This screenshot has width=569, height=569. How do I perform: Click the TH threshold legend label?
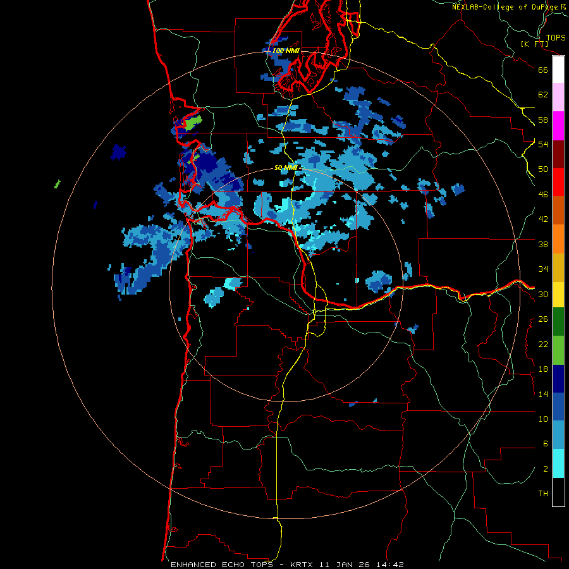click(x=543, y=494)
